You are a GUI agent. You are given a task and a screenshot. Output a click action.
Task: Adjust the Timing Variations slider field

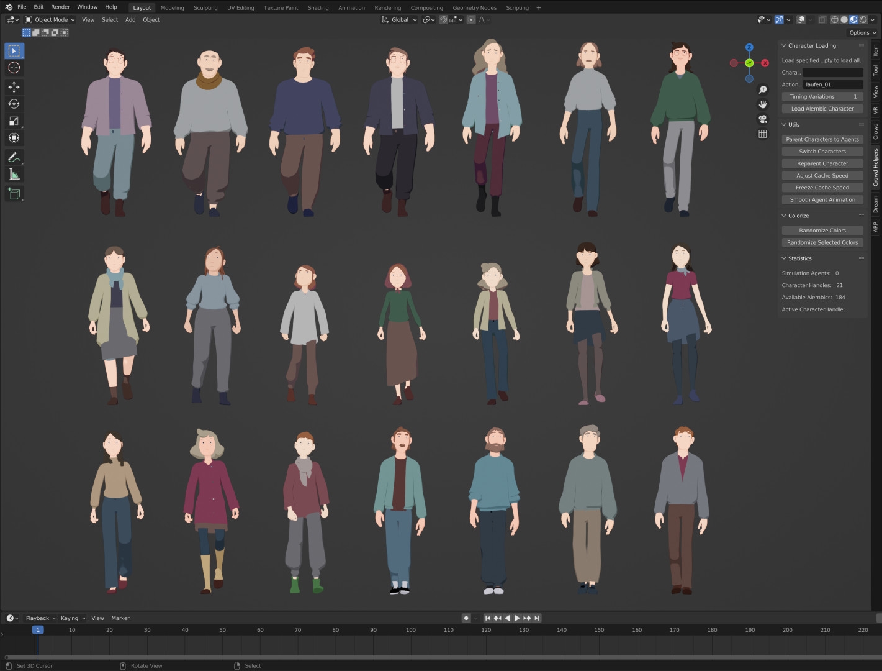coord(822,97)
